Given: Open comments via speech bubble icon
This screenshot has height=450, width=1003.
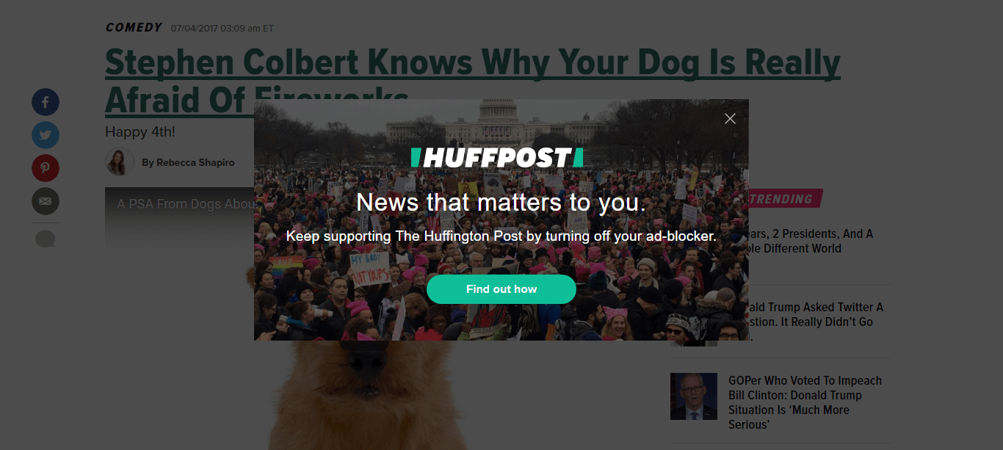Looking at the screenshot, I should (x=46, y=239).
